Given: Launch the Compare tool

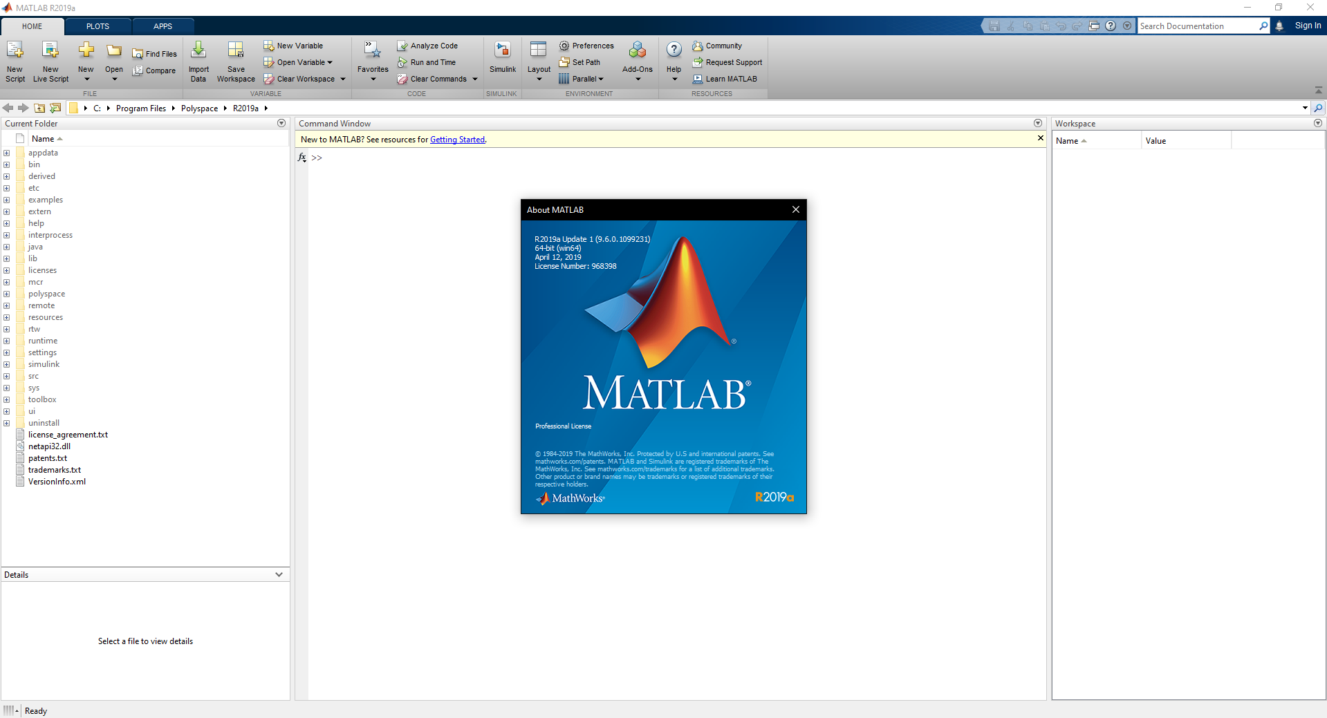Looking at the screenshot, I should pyautogui.click(x=154, y=70).
